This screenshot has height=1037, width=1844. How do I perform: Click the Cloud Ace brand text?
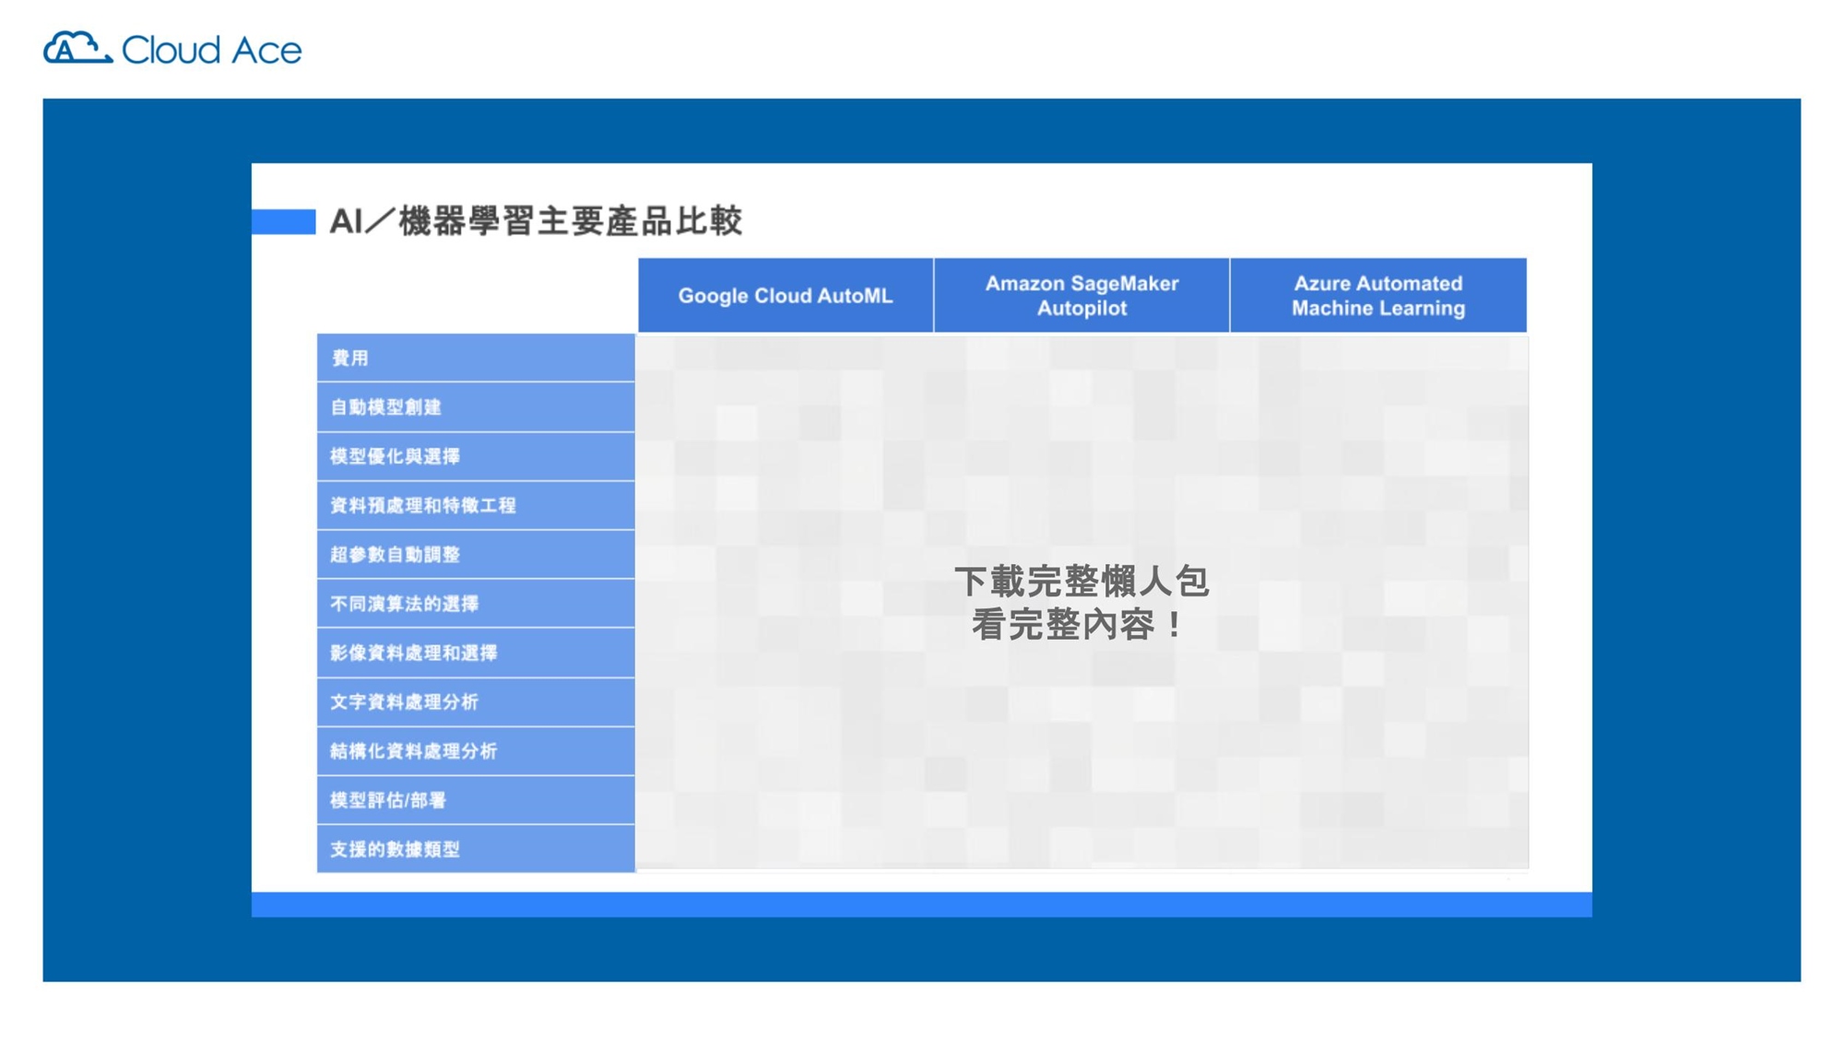[x=211, y=51]
